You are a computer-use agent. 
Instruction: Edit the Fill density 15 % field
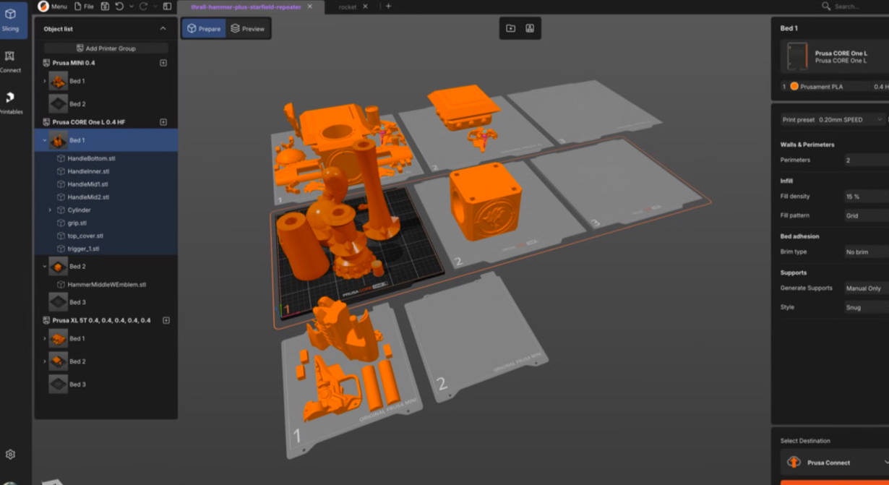[866, 197]
